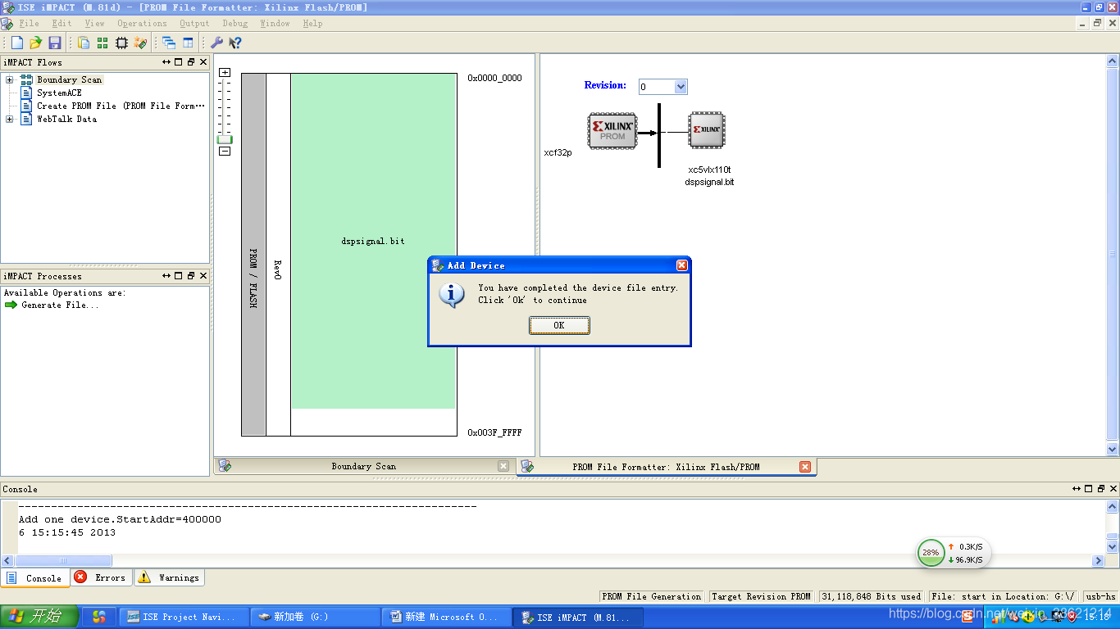Click the info icon in Add Device dialog
Viewport: 1120px width, 629px height.
click(x=452, y=295)
